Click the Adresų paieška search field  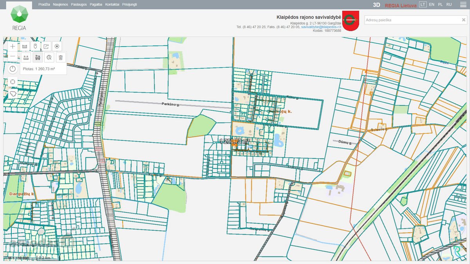pos(412,20)
